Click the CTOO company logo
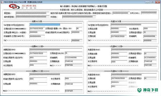The image size is (161, 96). (23, 7)
